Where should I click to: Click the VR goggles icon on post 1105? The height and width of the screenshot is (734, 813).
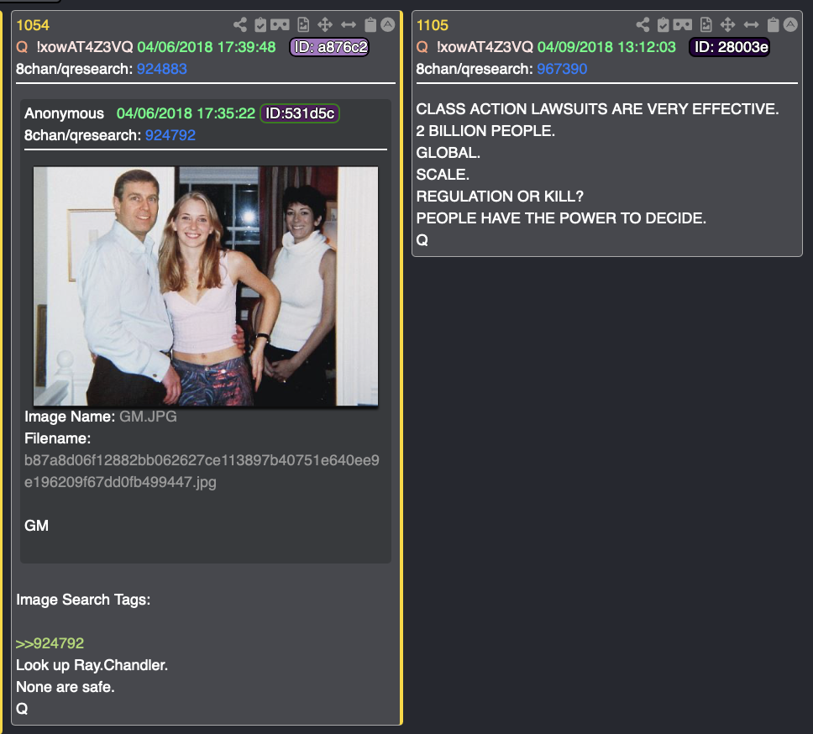coord(682,24)
